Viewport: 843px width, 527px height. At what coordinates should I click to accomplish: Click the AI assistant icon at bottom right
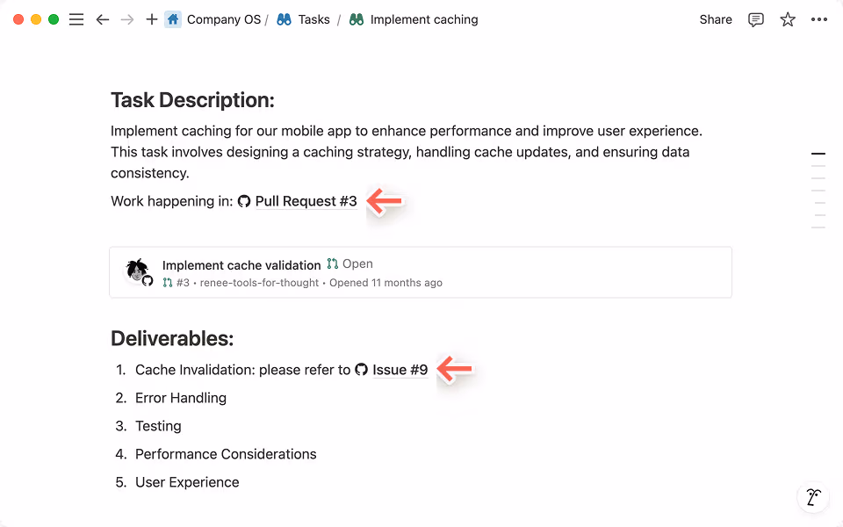coord(812,496)
